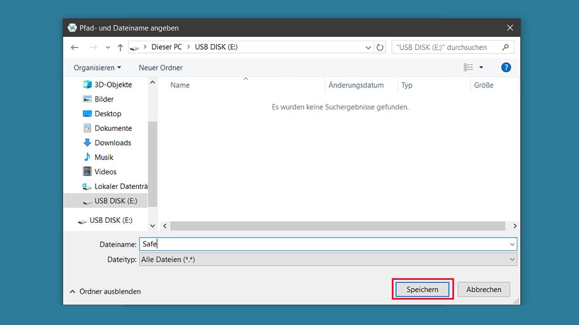579x325 pixels.
Task: Click the search magnifier icon
Action: (507, 47)
